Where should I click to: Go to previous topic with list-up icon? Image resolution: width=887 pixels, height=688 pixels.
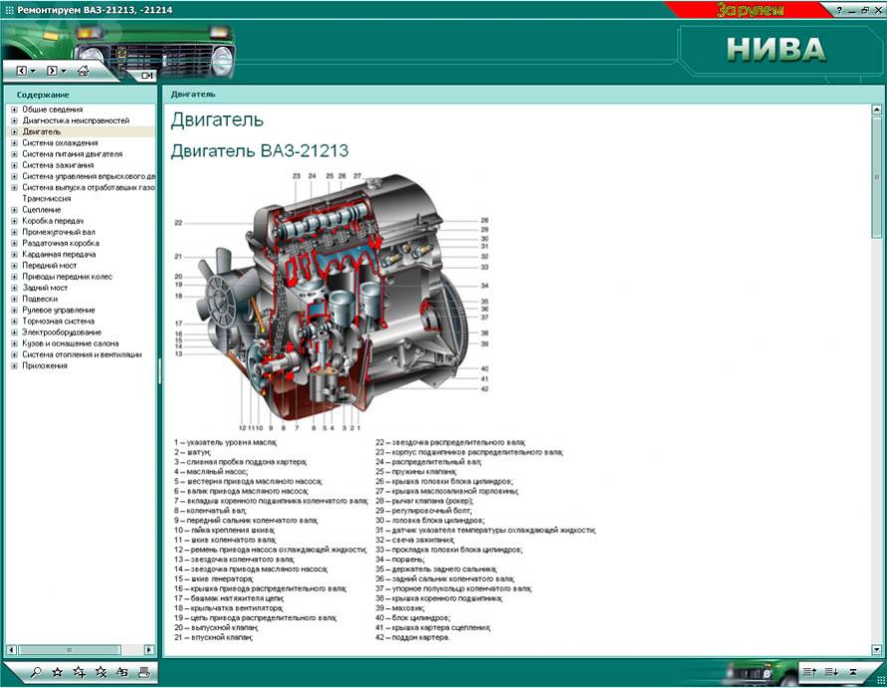click(x=809, y=672)
